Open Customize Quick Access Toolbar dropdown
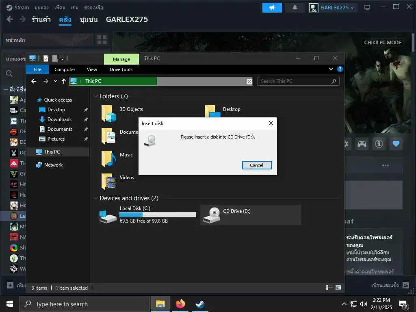This screenshot has height=312, width=416. pyautogui.click(x=62, y=58)
